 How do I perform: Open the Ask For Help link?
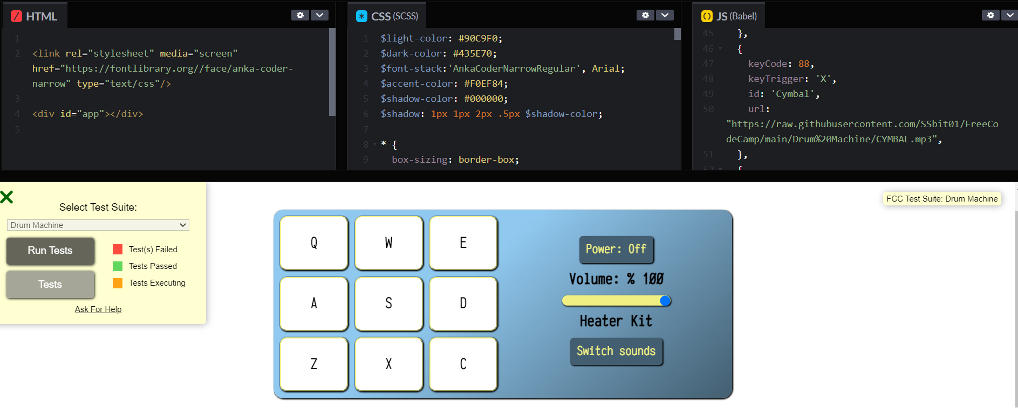(x=98, y=309)
